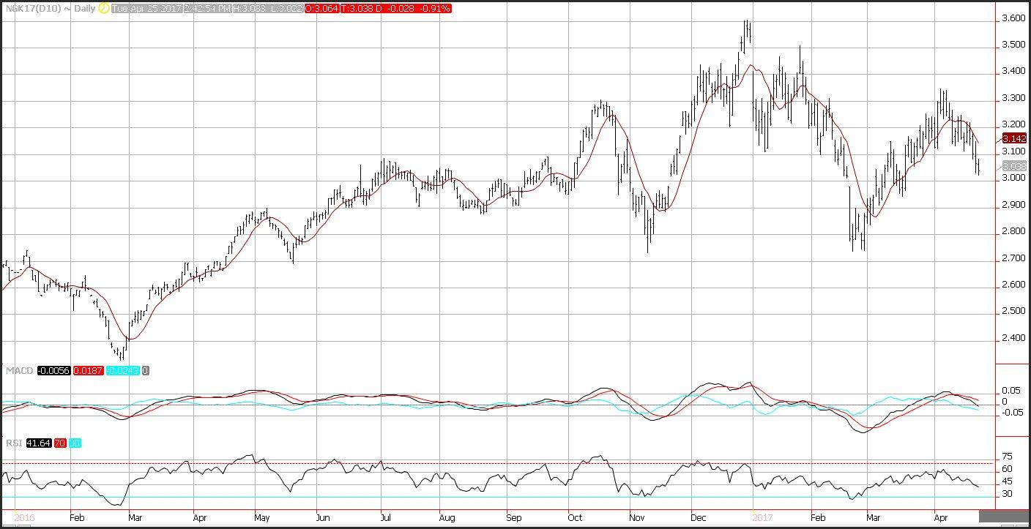Viewport: 1031px width, 529px height.
Task: Open the RSI indicator label
Action: pyautogui.click(x=13, y=443)
